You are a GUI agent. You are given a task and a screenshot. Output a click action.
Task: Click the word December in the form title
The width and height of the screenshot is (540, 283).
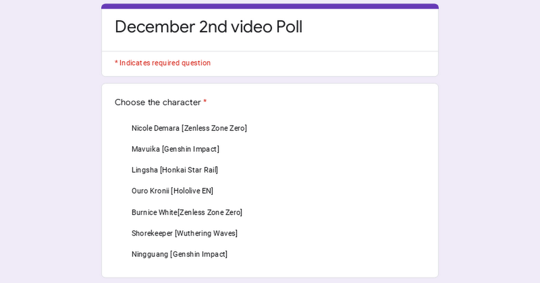coord(155,27)
